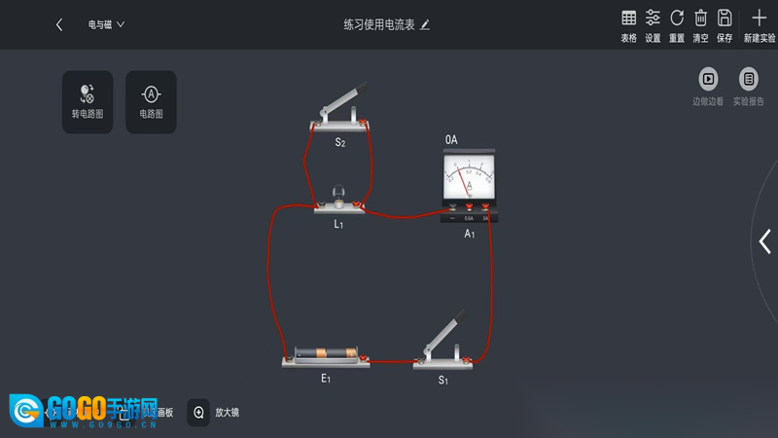Viewport: 778px width, 438px height.
Task: Select the battery E1 component
Action: 326,356
